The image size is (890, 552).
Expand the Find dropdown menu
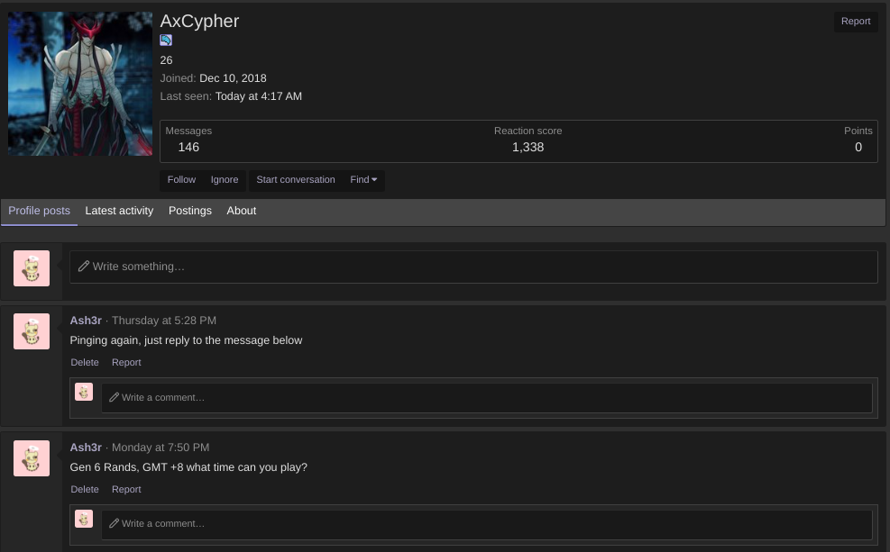point(363,180)
